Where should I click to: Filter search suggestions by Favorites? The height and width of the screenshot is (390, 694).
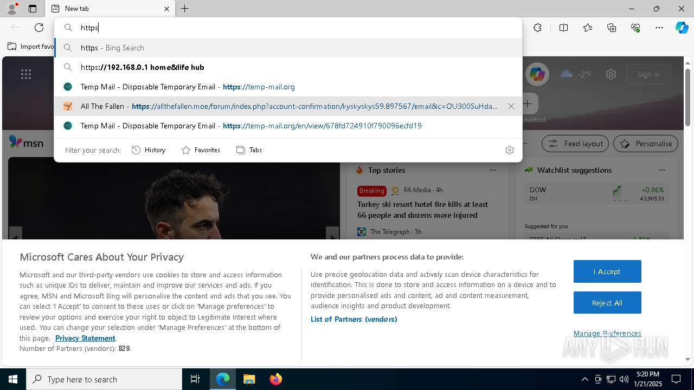coord(201,150)
